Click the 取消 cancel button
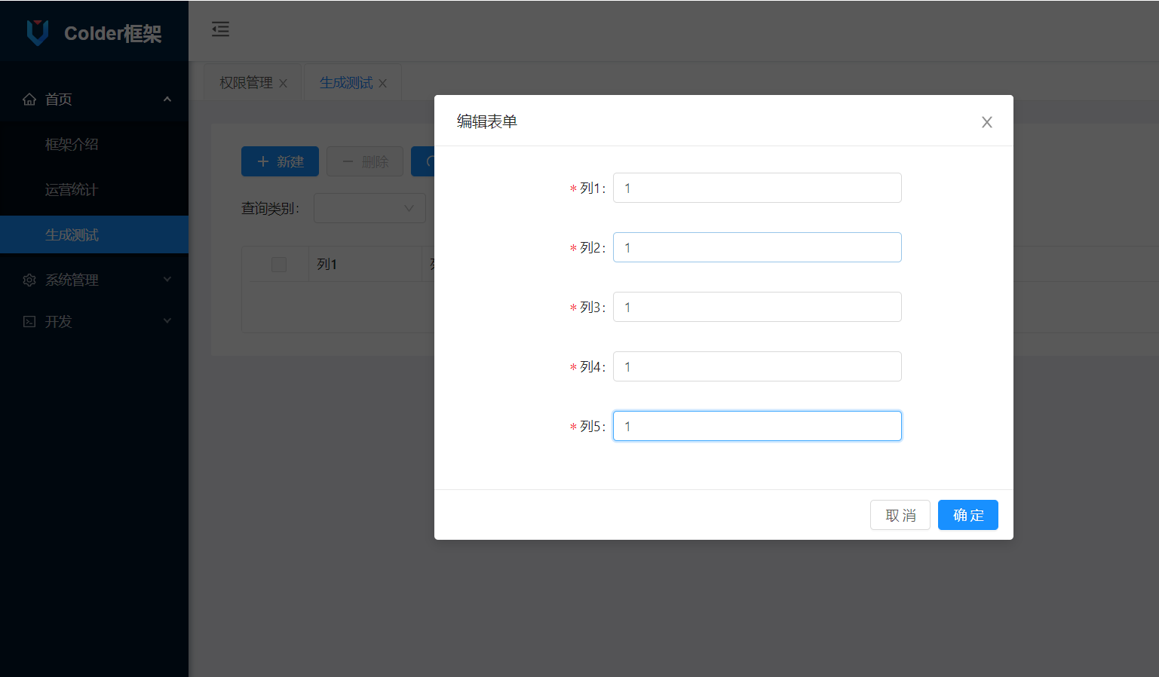The image size is (1159, 677). [x=900, y=515]
